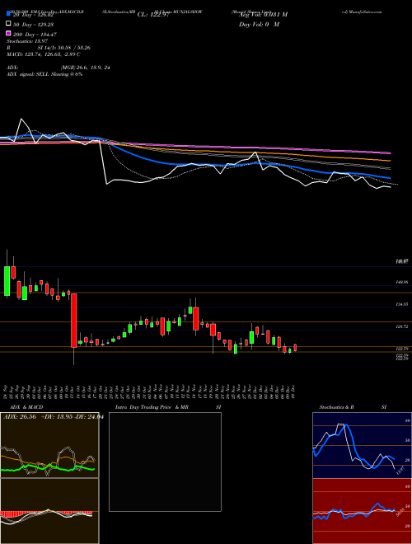The image size is (412, 544).
Task: Click the '(MGR) 26.6, 13.9, 24' values
Action: [86, 68]
